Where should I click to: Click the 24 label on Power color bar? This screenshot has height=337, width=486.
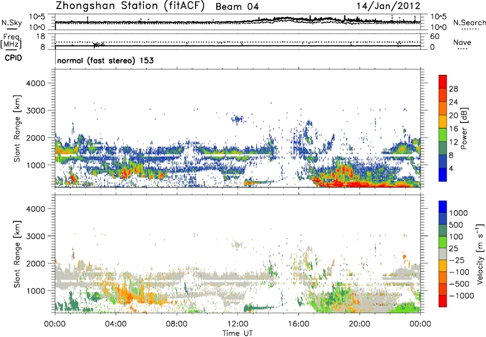453,102
